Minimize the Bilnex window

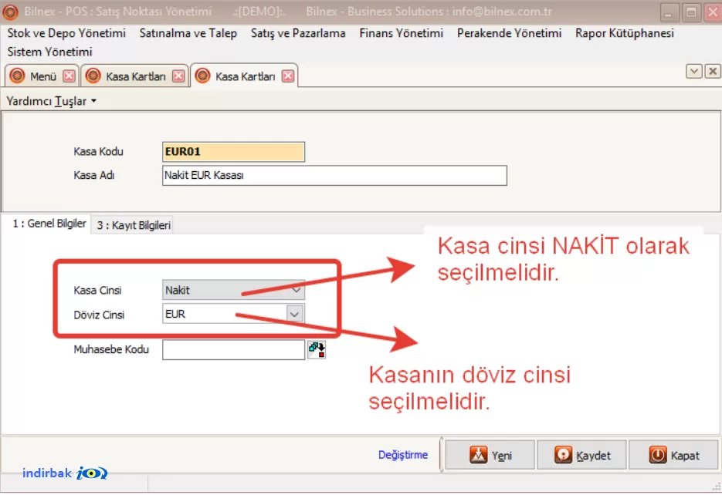(670, 12)
